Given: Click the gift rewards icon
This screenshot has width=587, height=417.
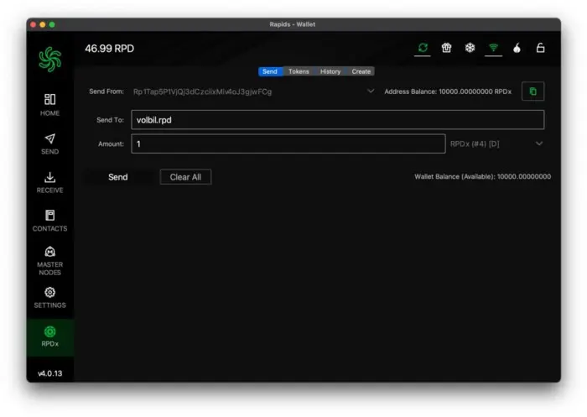Looking at the screenshot, I should tap(446, 48).
